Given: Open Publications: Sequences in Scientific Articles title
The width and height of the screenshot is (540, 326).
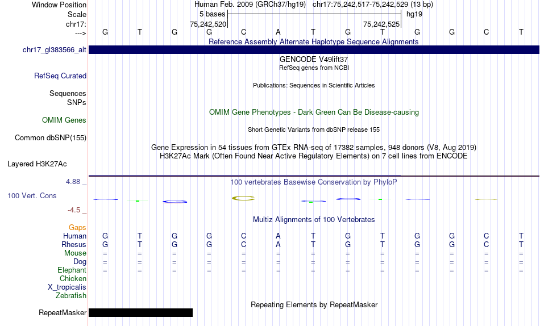Looking at the screenshot, I should [314, 85].
